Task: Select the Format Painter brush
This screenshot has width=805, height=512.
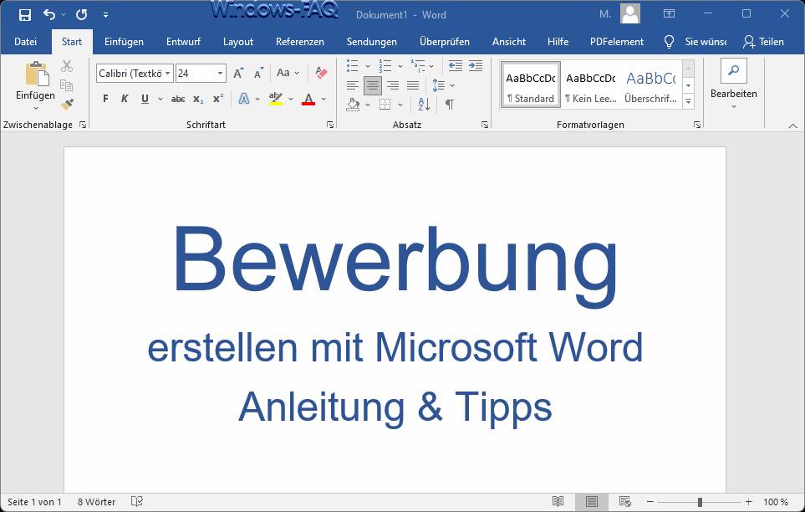Action: 67,104
